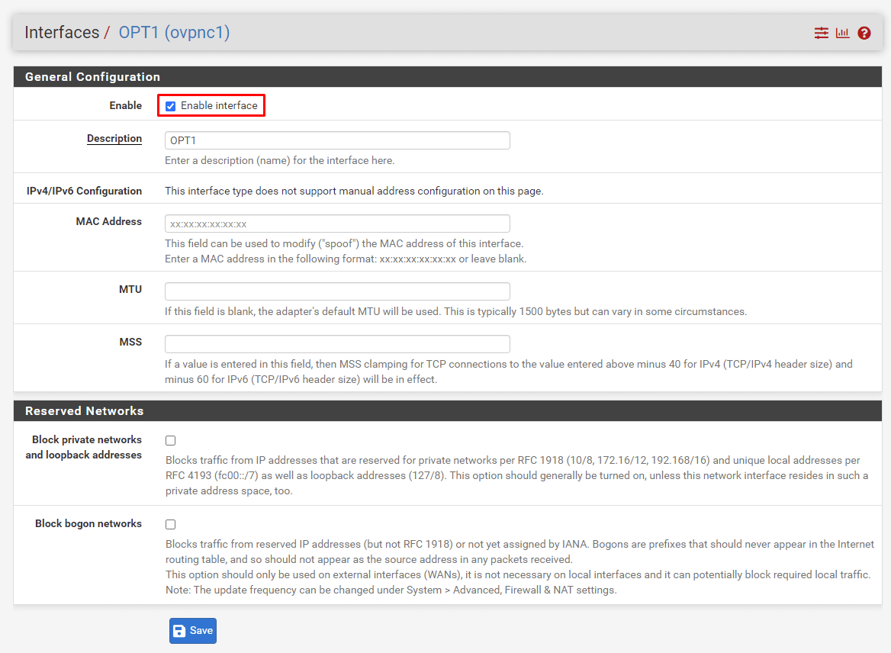Toggle the Enable interface checkbox

pyautogui.click(x=170, y=106)
